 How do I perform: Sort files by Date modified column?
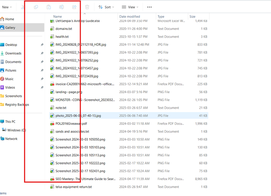129,17
